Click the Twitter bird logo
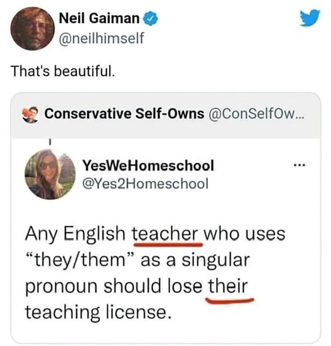The image size is (331, 346). pyautogui.click(x=310, y=18)
